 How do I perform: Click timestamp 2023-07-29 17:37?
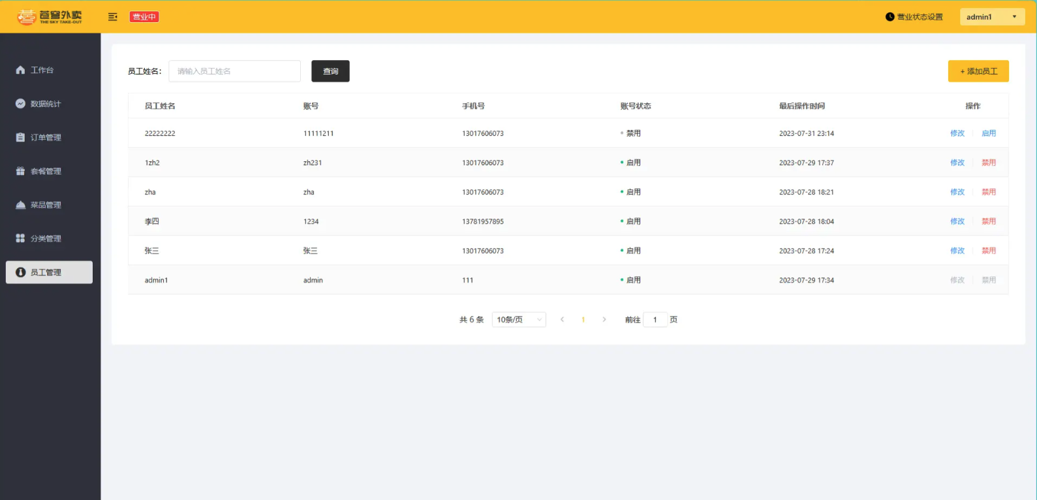[x=807, y=163]
